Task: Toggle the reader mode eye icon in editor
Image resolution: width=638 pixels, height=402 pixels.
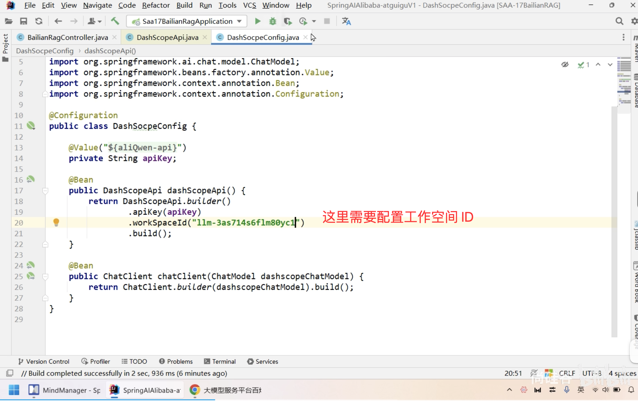Action: 565,65
